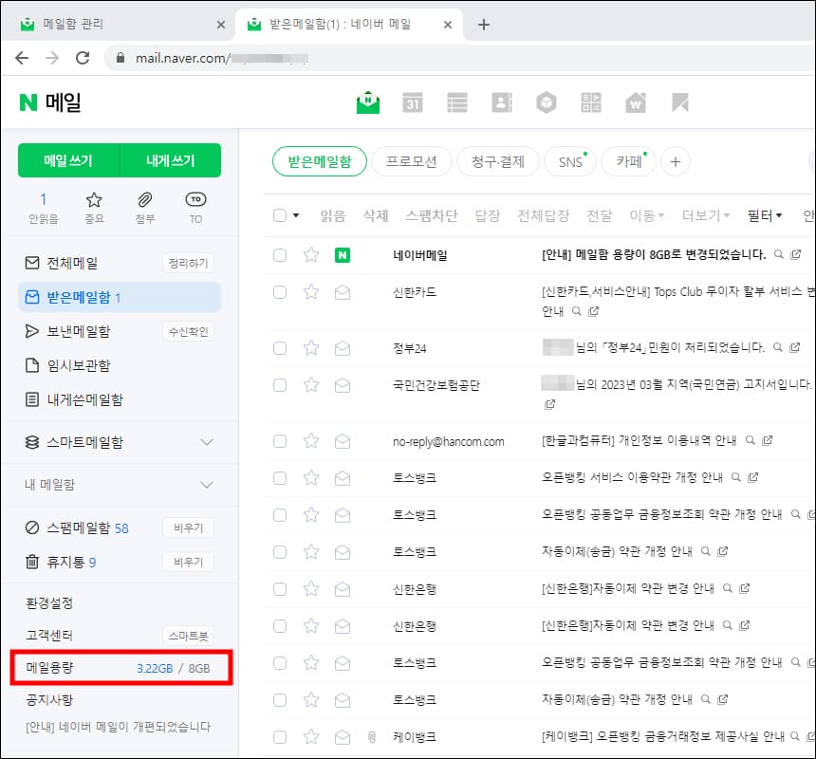Open the Naver Memo list icon
This screenshot has width=816, height=759.
click(x=457, y=102)
